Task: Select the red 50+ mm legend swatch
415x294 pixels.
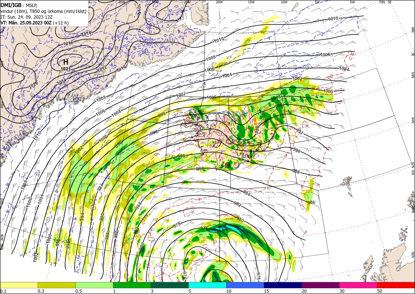Action: pos(396,285)
